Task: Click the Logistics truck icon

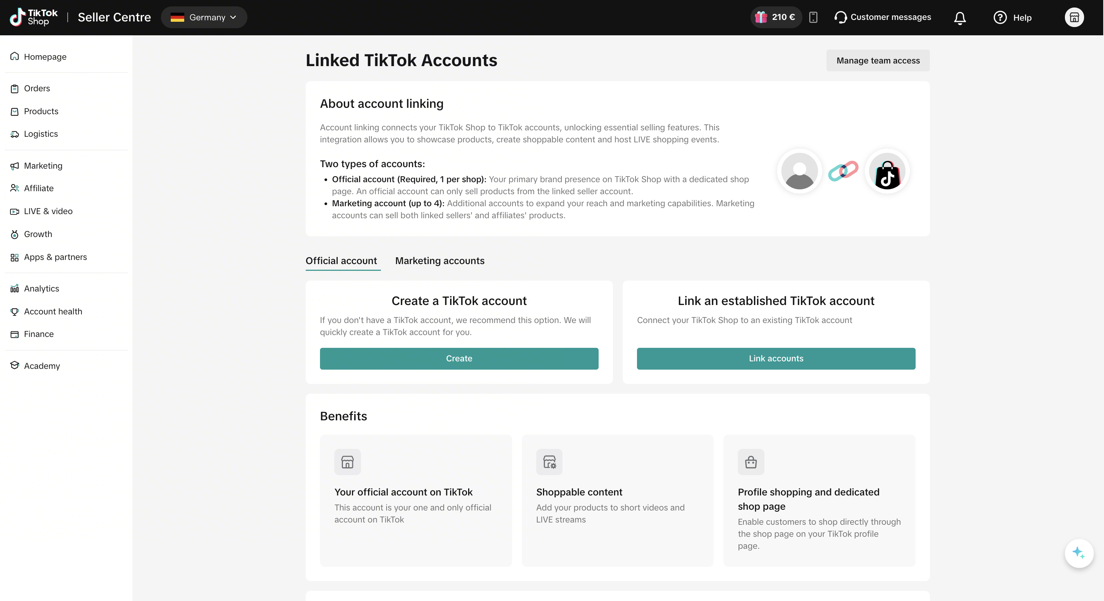Action: (15, 134)
